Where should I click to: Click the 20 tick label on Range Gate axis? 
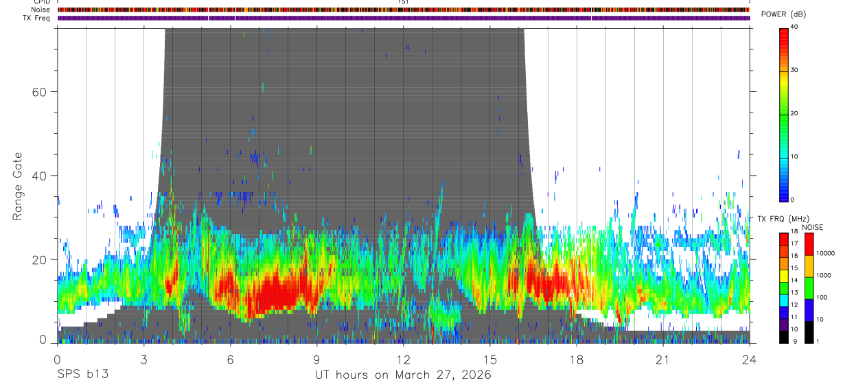[x=38, y=259]
